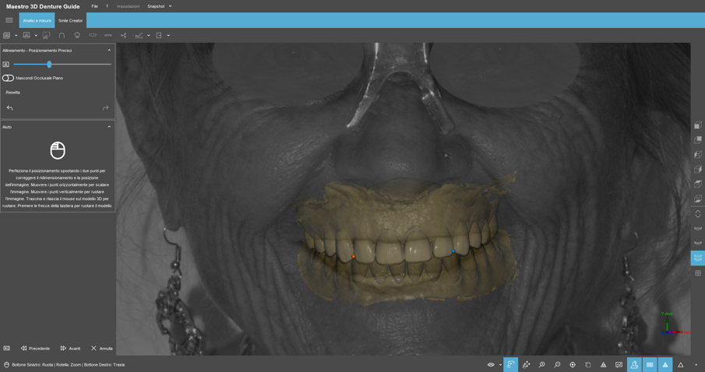The height and width of the screenshot is (372, 705).
Task: Undo with the left arrow icon
Action: [9, 108]
